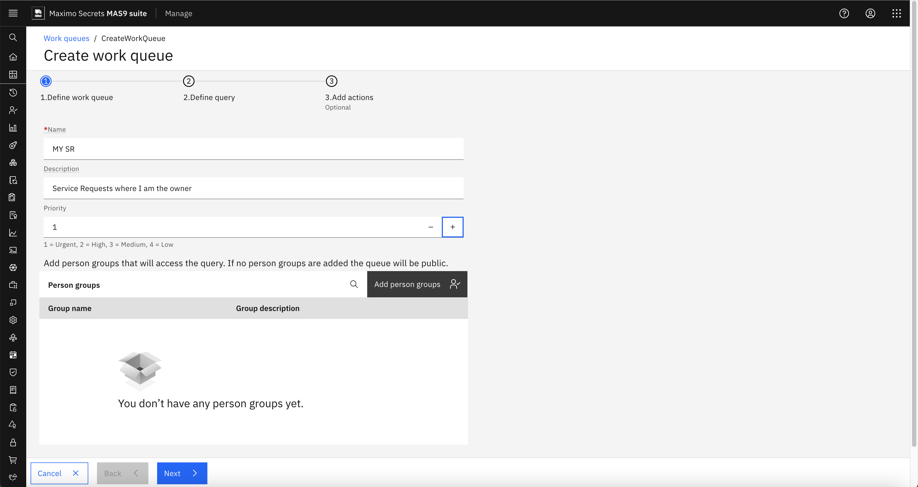Select the Home icon in the sidebar

click(x=13, y=57)
